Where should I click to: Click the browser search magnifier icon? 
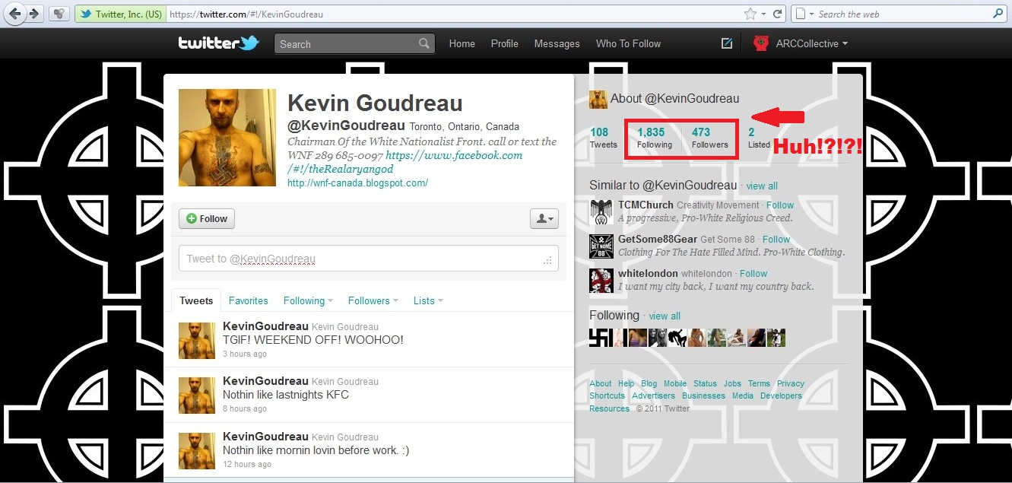(x=998, y=14)
